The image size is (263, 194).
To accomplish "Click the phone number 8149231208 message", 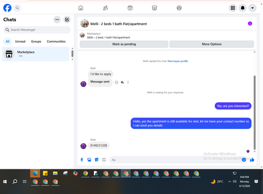I will pyautogui.click(x=98, y=145).
